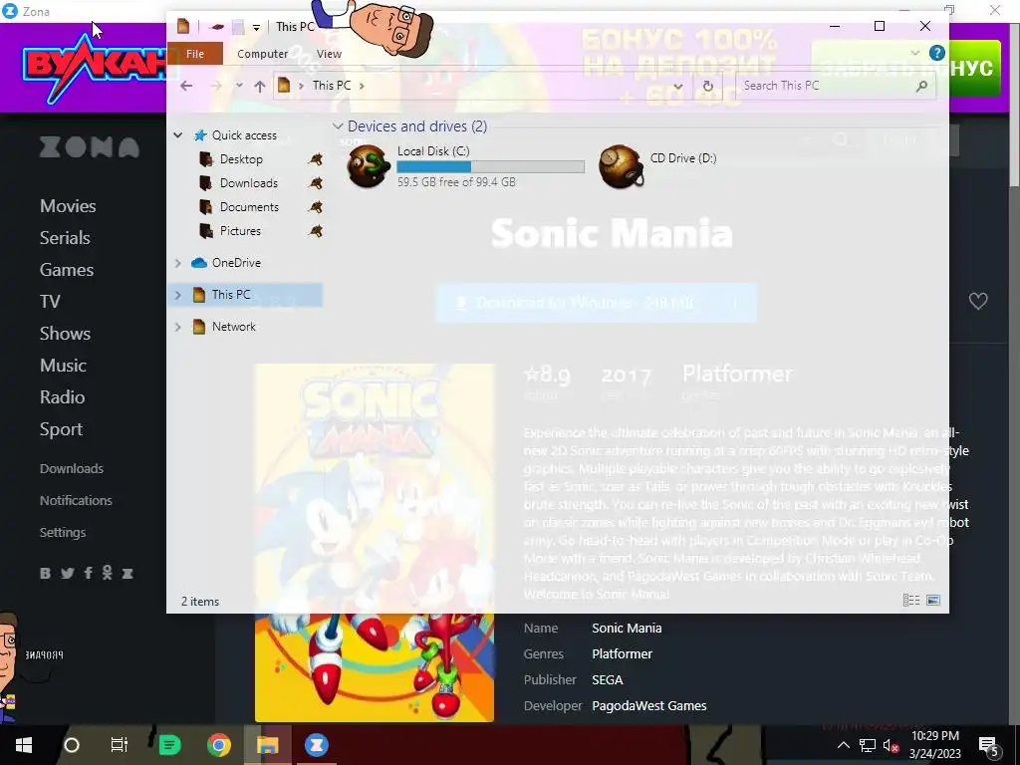
Task: Click the pin icon next to Desktop
Action: (x=316, y=159)
